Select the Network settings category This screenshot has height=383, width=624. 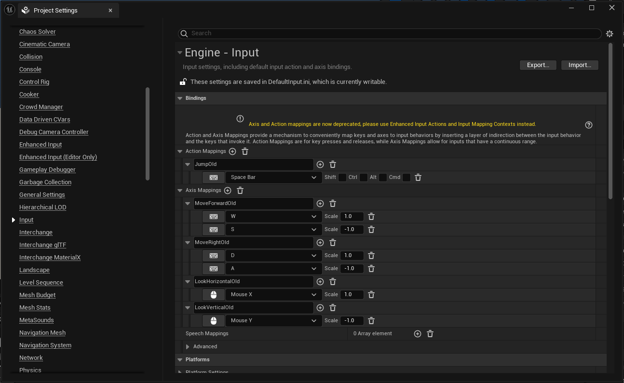click(31, 358)
